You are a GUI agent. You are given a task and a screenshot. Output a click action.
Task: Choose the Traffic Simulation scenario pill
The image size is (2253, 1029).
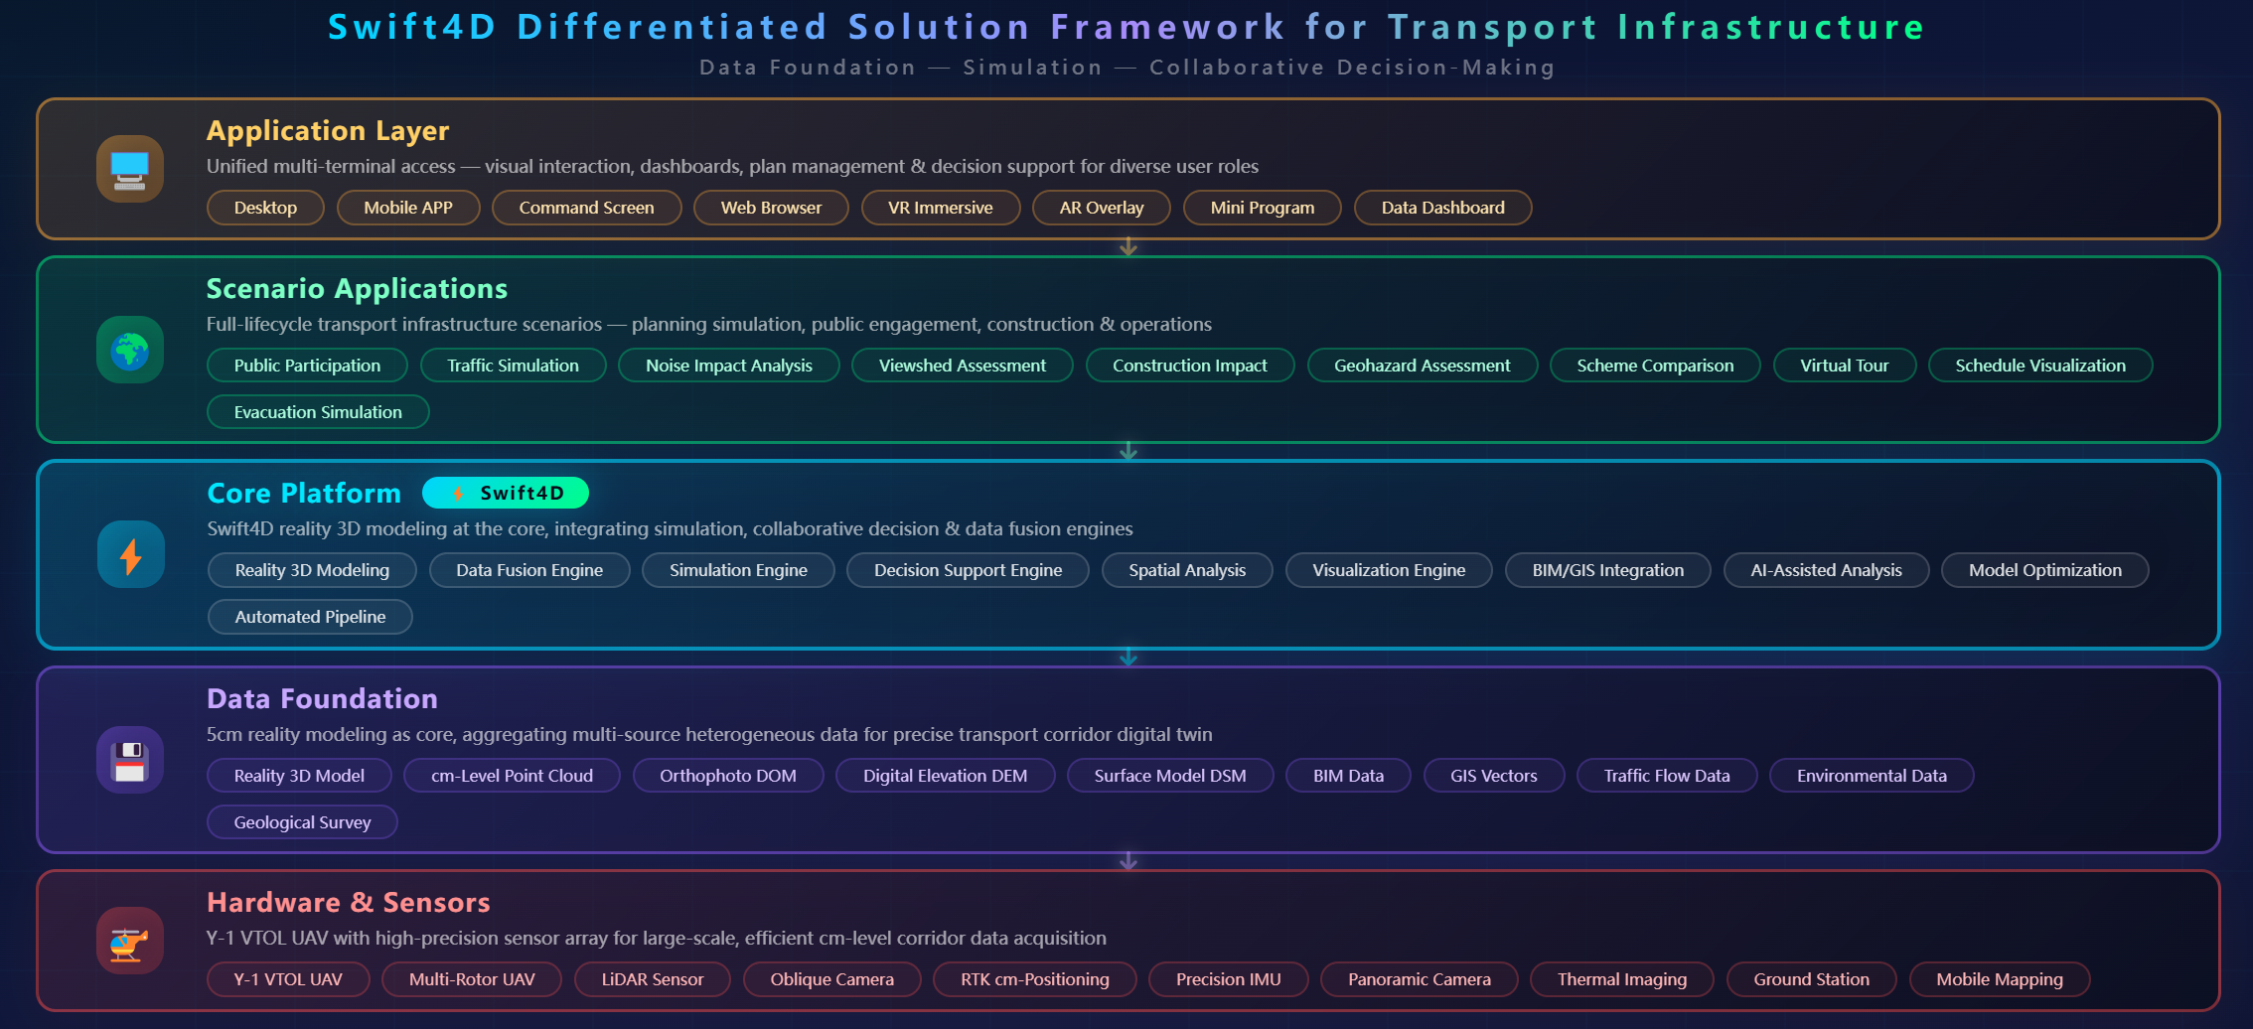click(513, 366)
